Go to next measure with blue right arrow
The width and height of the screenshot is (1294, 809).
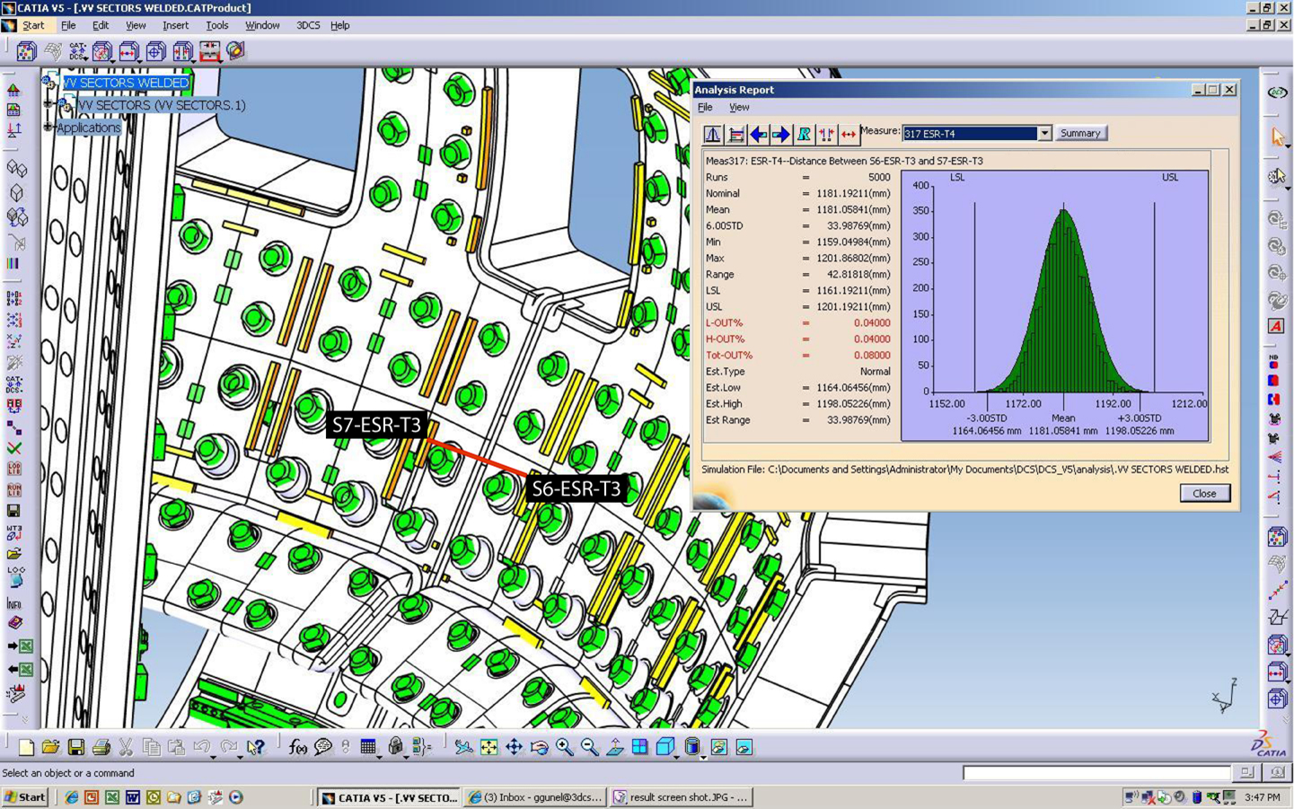click(780, 134)
